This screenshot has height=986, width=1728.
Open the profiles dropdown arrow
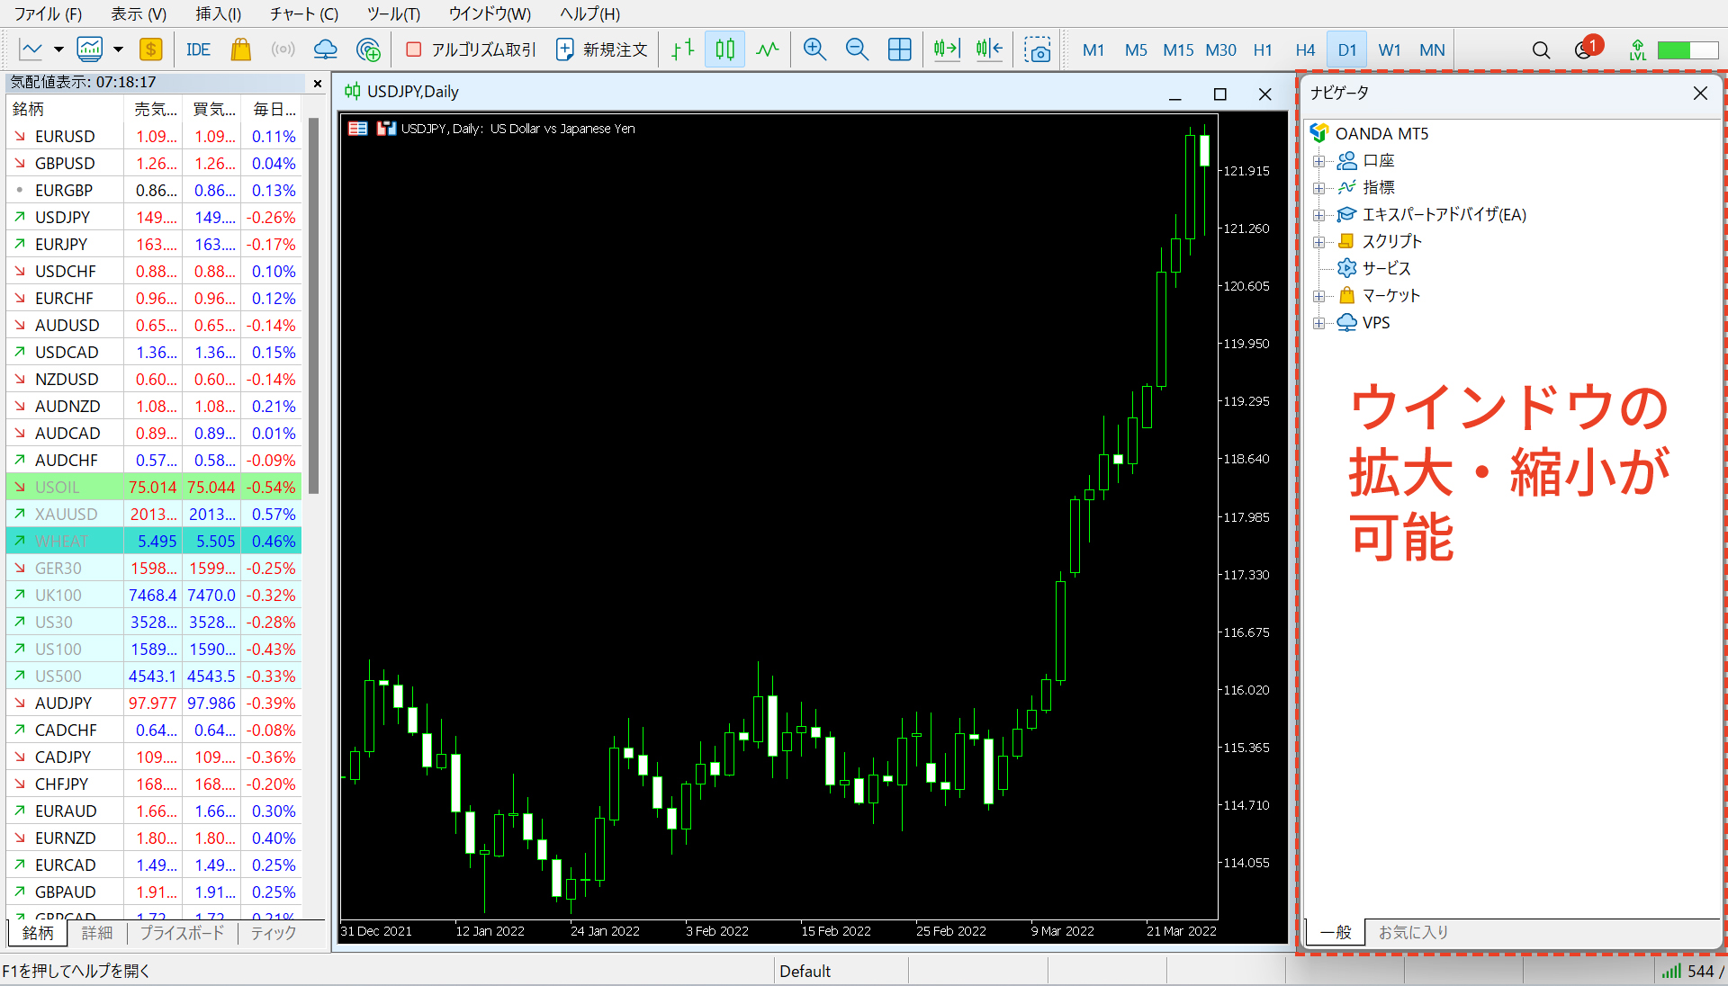tap(118, 50)
